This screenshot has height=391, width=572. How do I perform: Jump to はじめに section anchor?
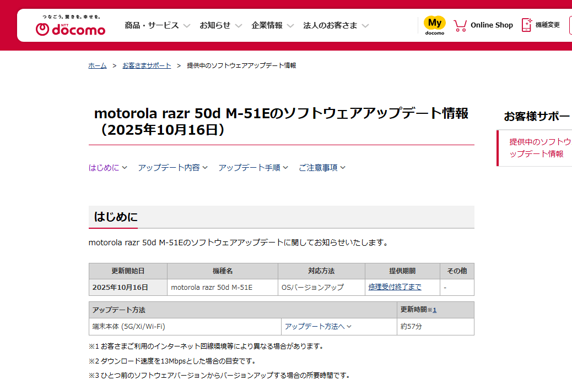click(x=108, y=168)
